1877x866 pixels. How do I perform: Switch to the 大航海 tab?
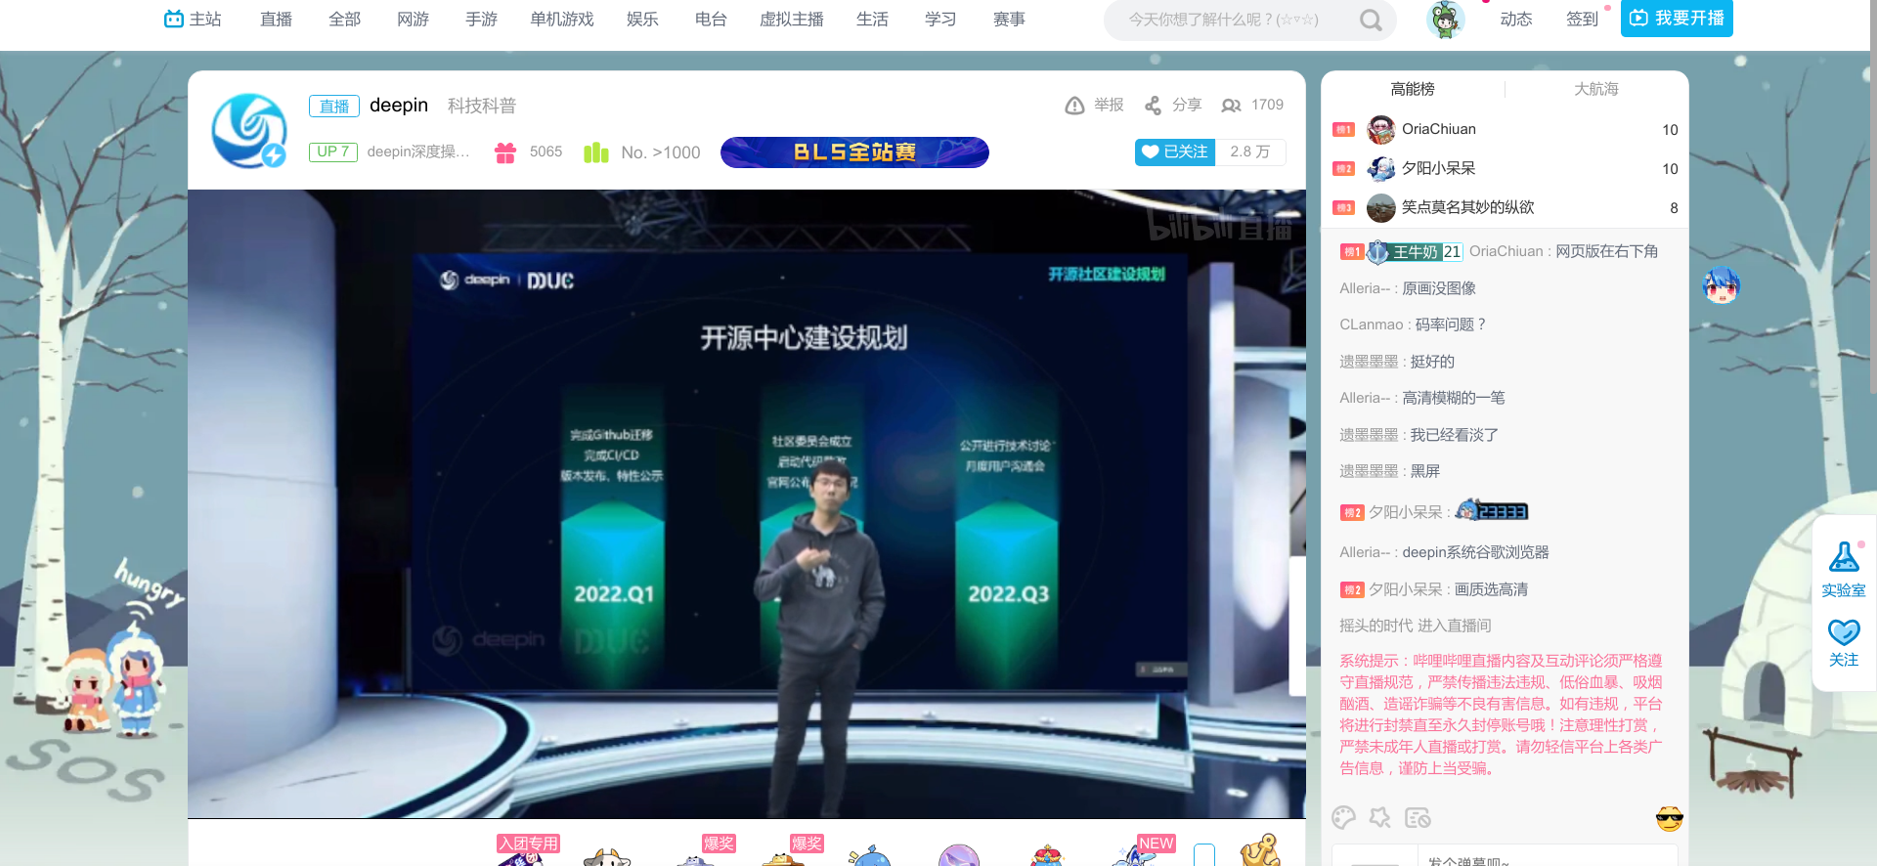coord(1596,89)
